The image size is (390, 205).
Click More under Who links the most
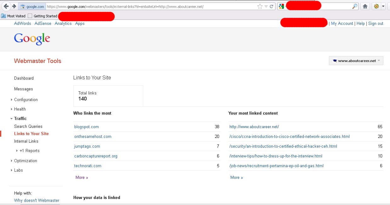(x=82, y=178)
